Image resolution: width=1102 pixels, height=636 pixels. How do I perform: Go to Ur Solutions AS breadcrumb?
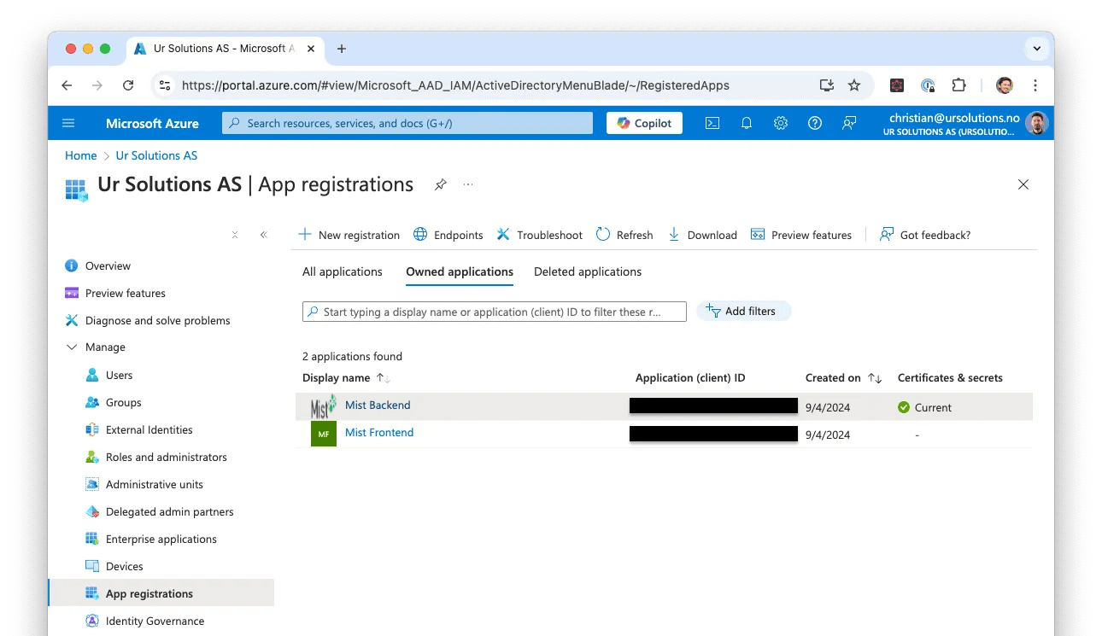click(156, 155)
